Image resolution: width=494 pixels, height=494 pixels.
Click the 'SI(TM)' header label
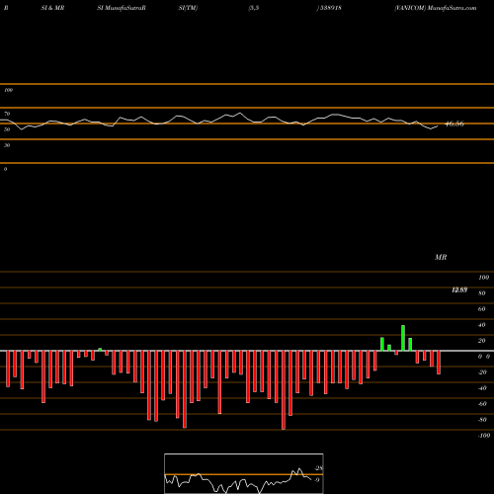click(x=188, y=8)
